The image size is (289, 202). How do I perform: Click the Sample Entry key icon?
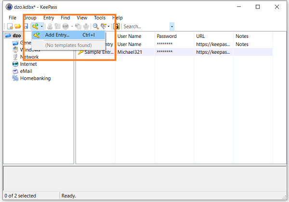coord(81,52)
